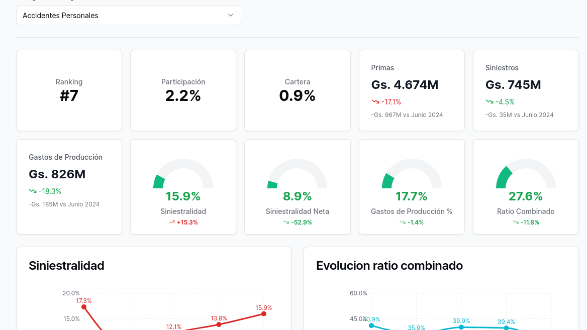587x330 pixels.
Task: Select the 39.9% data point on the blue line
Action: [x=461, y=327]
